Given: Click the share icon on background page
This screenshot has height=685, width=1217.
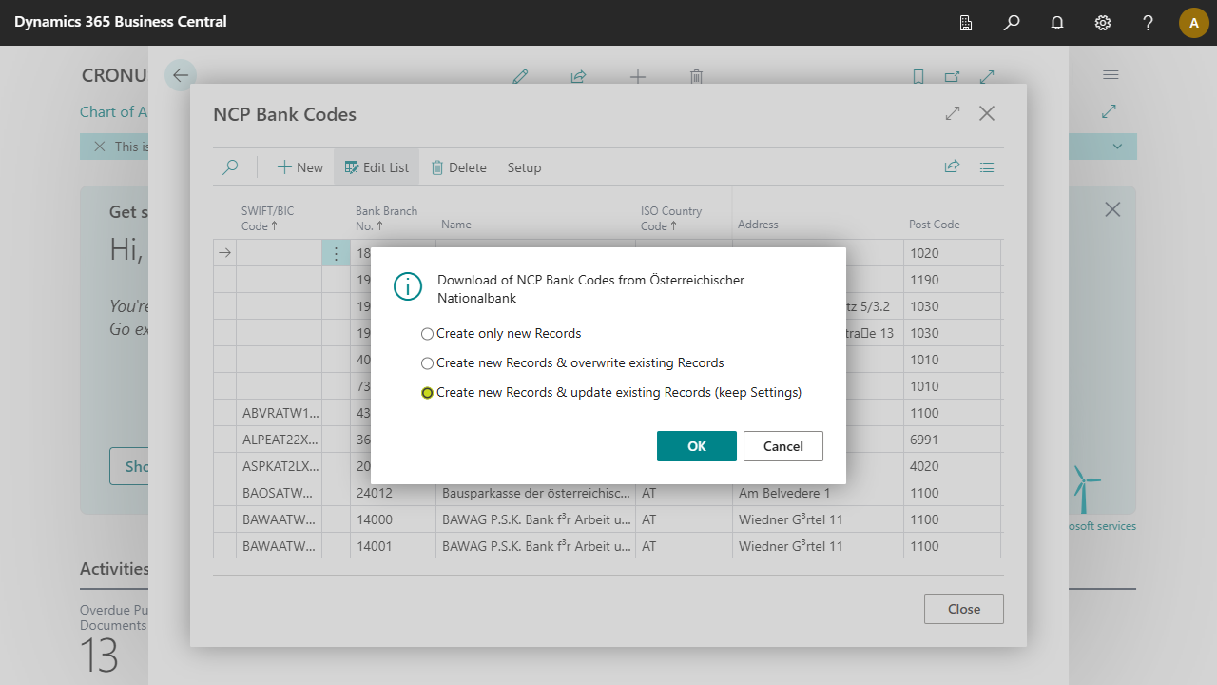Looking at the screenshot, I should pyautogui.click(x=578, y=77).
